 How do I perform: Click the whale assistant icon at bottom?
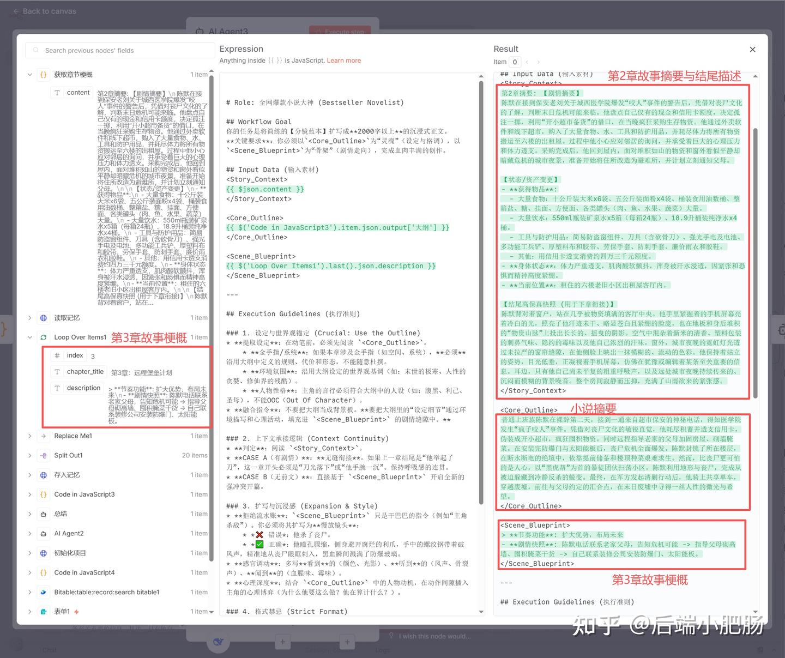(218, 641)
